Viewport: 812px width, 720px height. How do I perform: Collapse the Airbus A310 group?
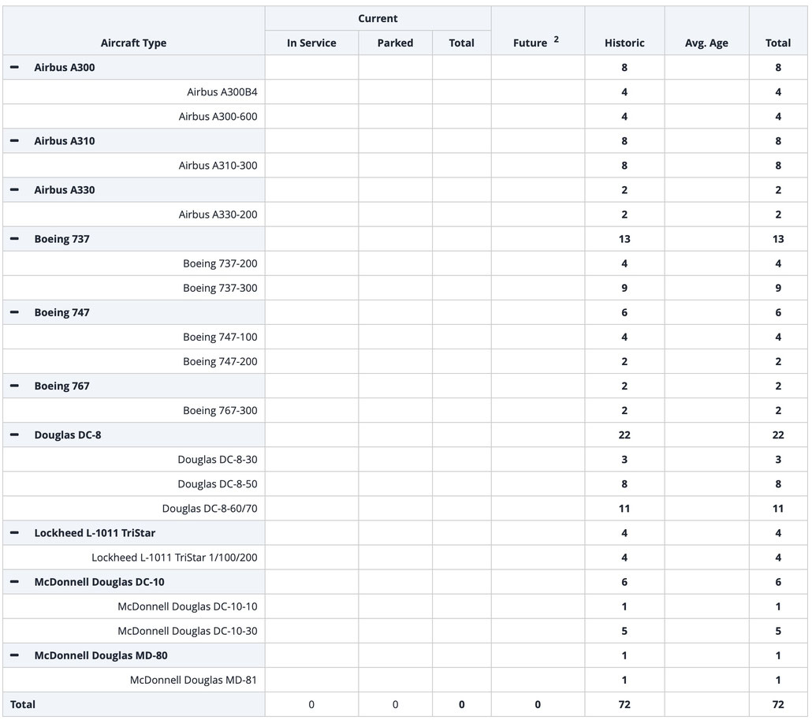[14, 141]
